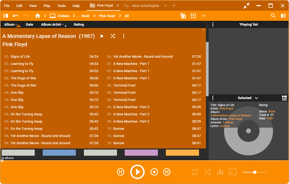Viewport: 289px width, 184px height.
Task: Open the equalizer bars icon
Action: tap(220, 172)
